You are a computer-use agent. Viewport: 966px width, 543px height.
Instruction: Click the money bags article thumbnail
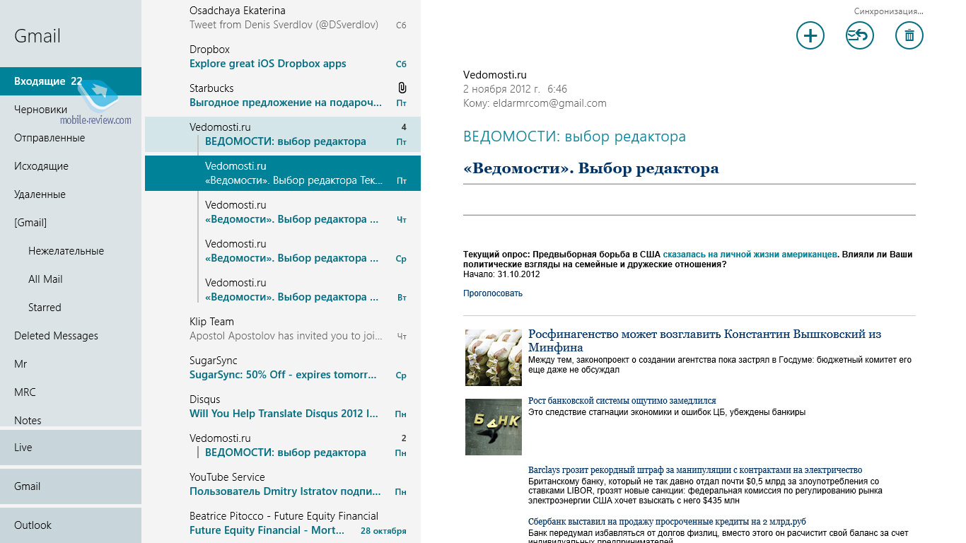[x=494, y=357]
